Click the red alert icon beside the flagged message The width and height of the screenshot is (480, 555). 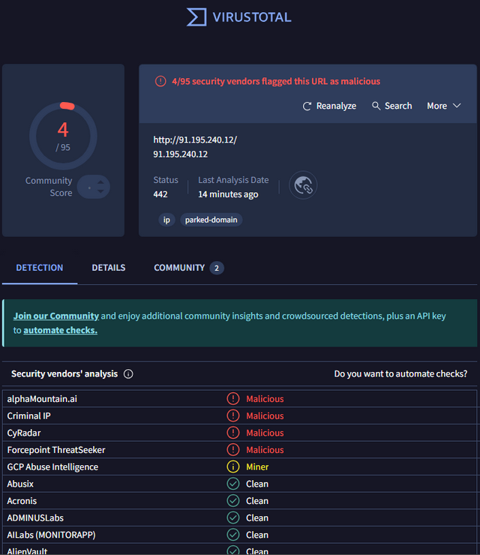click(x=160, y=82)
